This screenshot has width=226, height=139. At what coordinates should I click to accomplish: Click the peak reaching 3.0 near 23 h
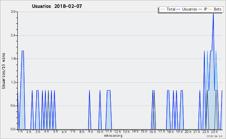tap(213, 13)
